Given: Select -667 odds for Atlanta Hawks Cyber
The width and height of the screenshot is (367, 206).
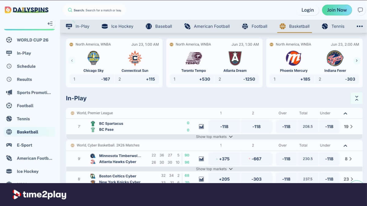Looking at the screenshot, I should pyautogui.click(x=256, y=159).
